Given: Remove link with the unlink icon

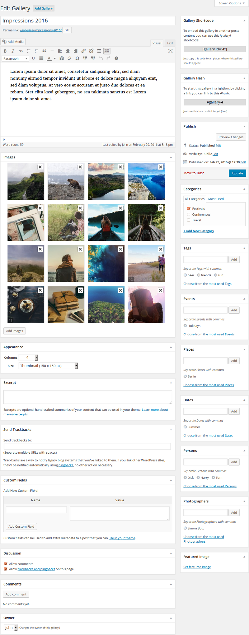Looking at the screenshot, I should pos(91,51).
